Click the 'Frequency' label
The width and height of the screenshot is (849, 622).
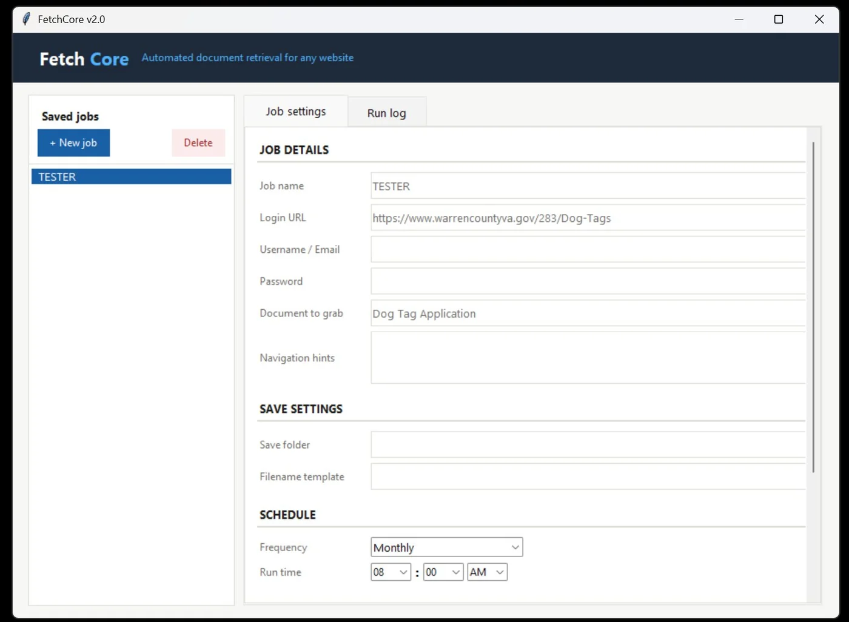(x=283, y=547)
